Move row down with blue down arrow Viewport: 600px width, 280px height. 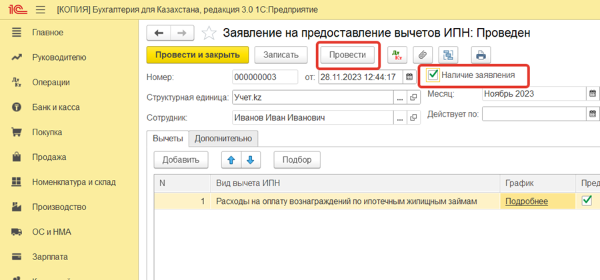pyautogui.click(x=250, y=160)
